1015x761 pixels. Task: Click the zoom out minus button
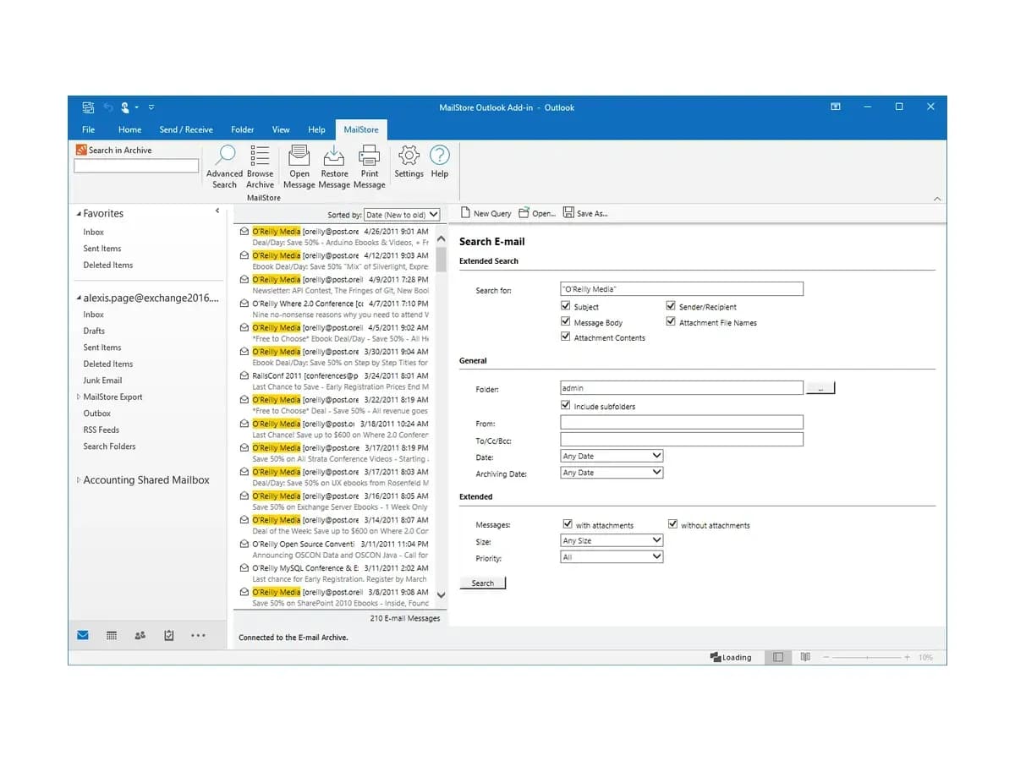tap(827, 657)
